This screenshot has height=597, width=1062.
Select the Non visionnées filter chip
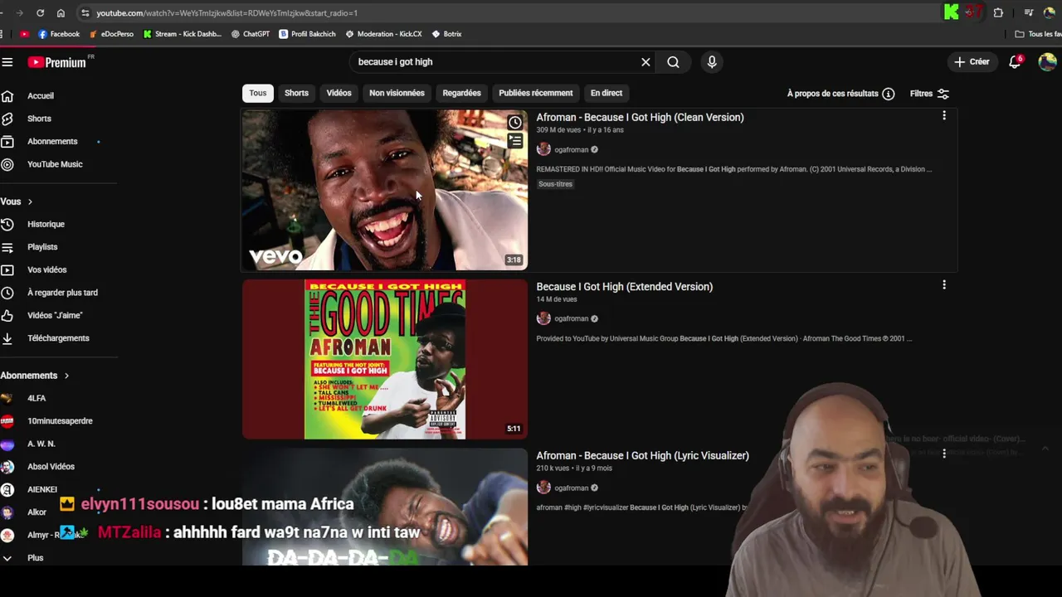tap(397, 93)
